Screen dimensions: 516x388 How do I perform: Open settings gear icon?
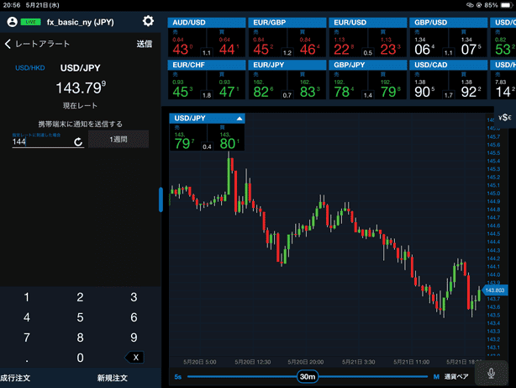tap(148, 21)
